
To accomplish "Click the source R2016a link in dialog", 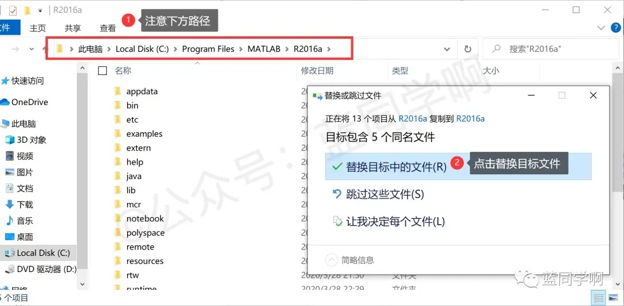I will pos(413,118).
